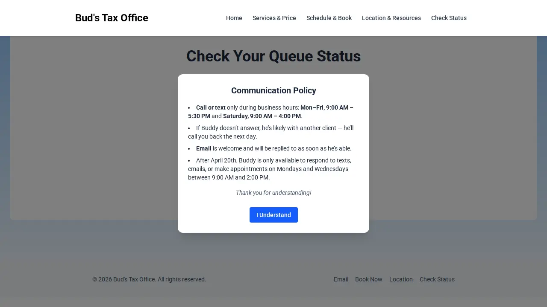Click the 'Thank you for understanding!' text
547x307 pixels.
pyautogui.click(x=273, y=193)
